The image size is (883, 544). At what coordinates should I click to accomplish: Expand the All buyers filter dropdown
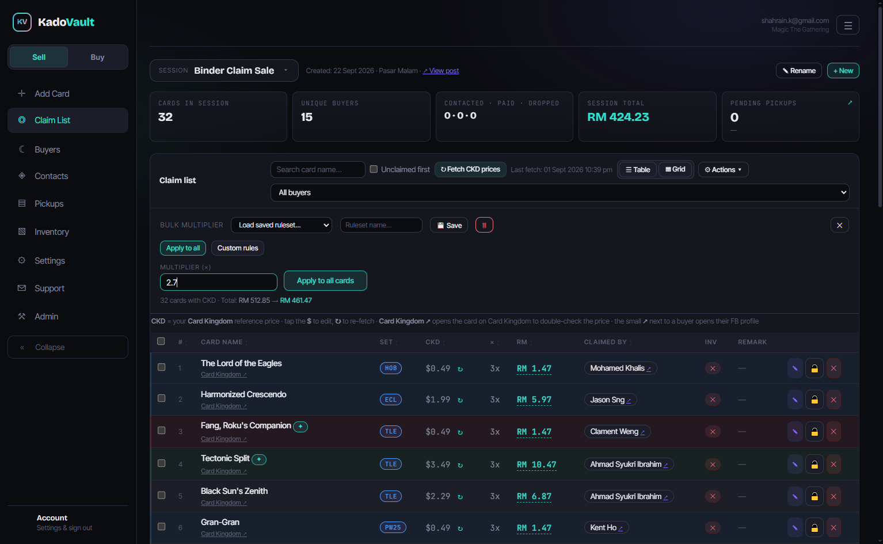click(560, 192)
